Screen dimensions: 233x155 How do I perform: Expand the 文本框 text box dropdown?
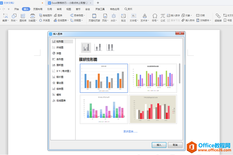[x=138, y=20]
